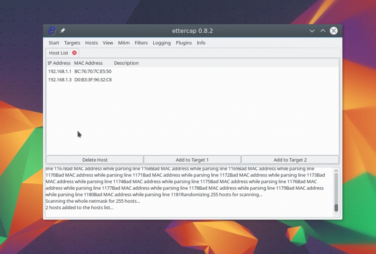
Task: Close the ettercap window
Action: (x=334, y=31)
